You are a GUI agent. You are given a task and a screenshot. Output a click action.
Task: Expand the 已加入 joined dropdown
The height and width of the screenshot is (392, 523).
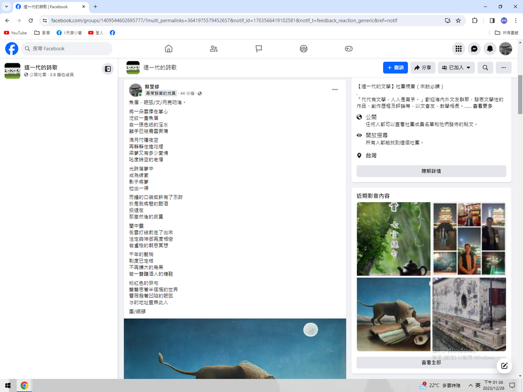point(456,67)
